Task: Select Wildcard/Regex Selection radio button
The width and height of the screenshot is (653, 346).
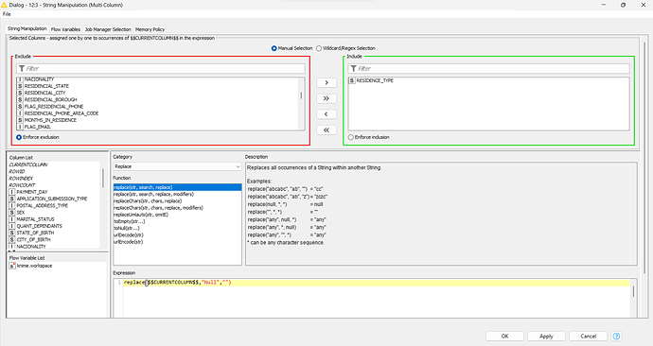Action: (x=319, y=48)
